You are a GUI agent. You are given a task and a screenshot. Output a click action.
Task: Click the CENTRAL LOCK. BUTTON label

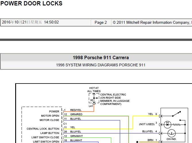43,129
